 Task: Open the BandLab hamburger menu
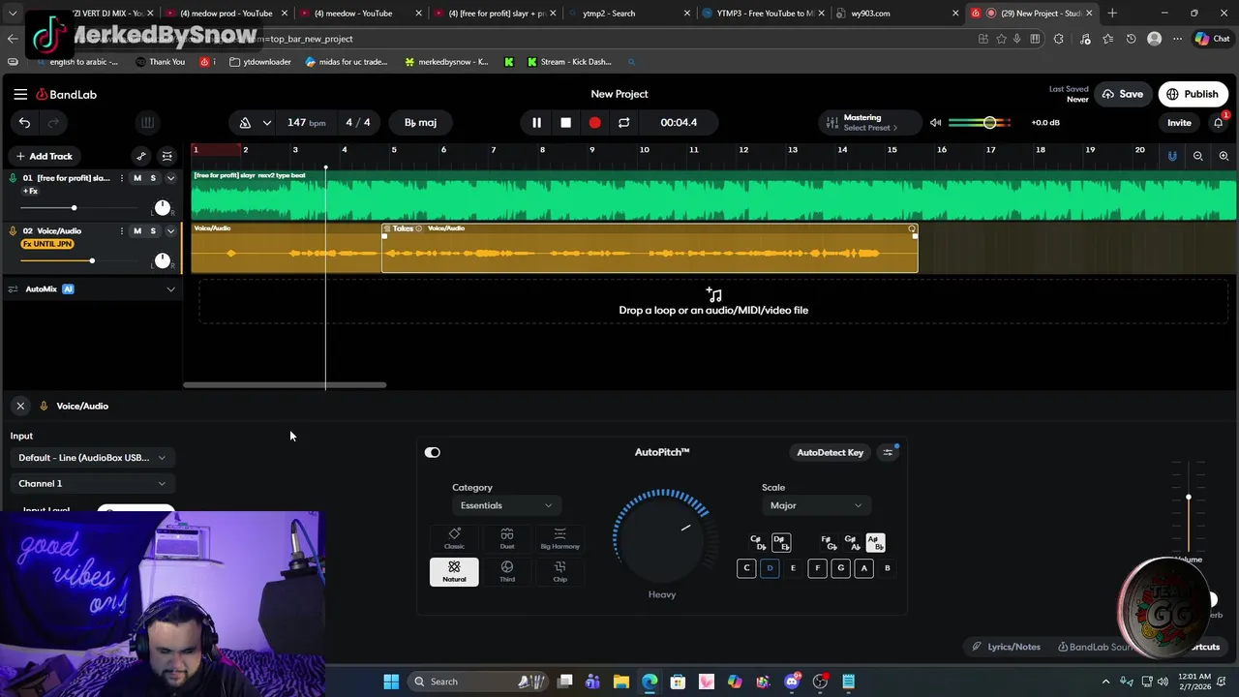tap(20, 94)
